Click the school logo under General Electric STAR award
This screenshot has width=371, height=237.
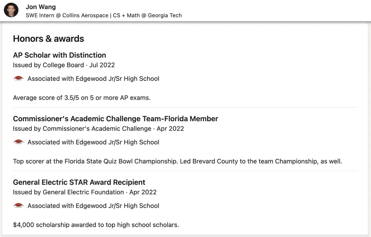pyautogui.click(x=19, y=205)
